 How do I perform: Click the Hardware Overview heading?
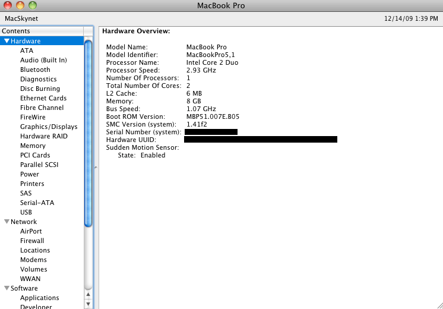(136, 31)
